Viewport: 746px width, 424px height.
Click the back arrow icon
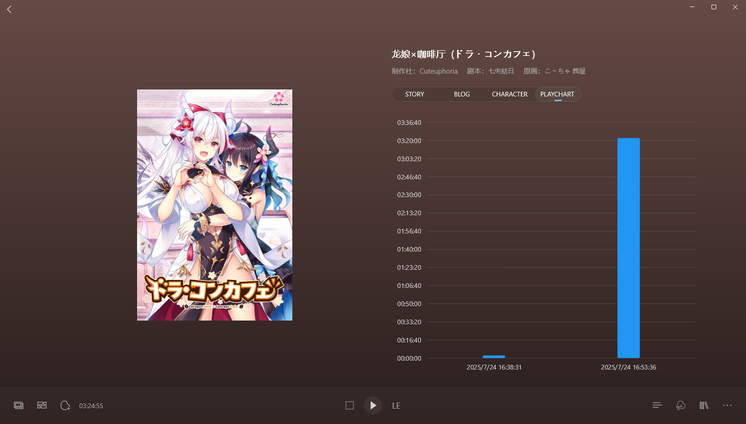click(x=9, y=9)
